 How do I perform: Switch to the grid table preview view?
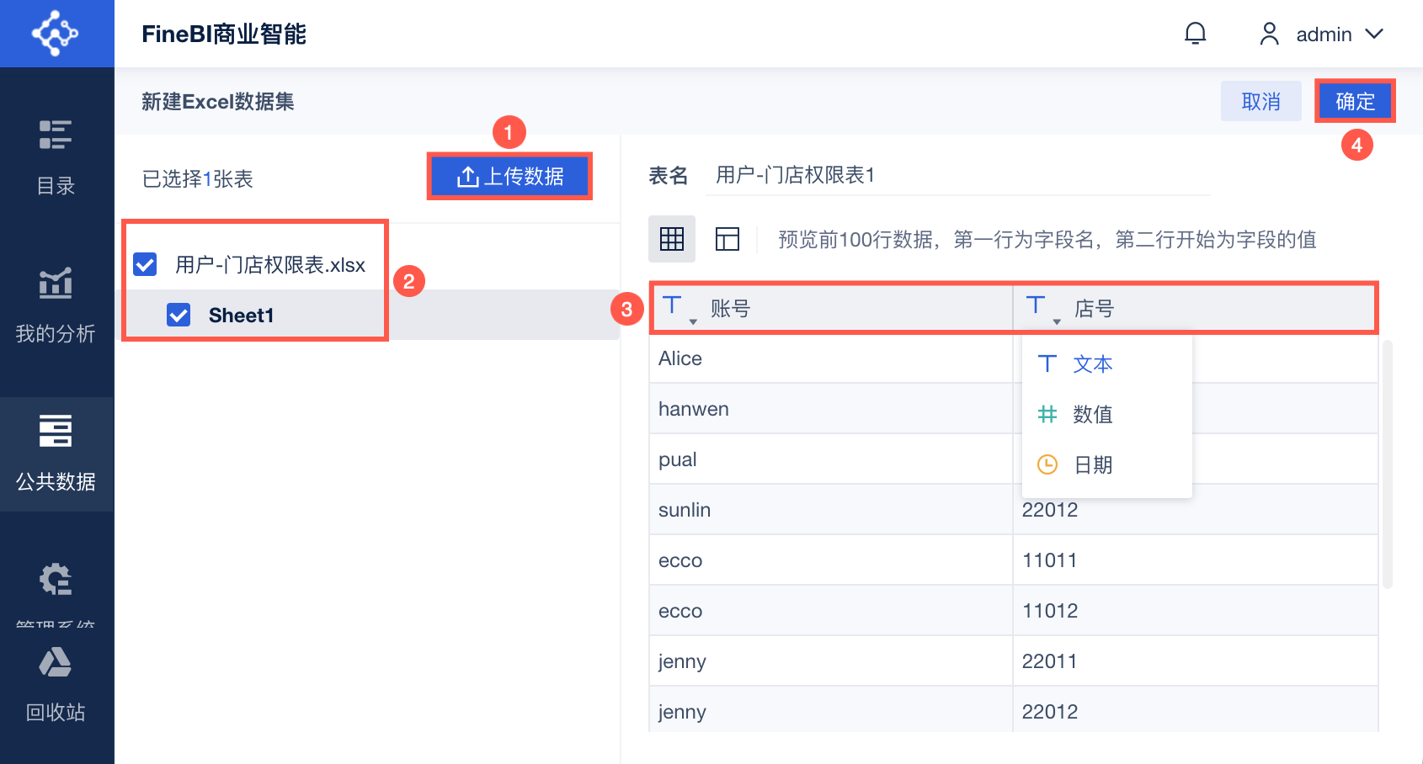(x=671, y=239)
